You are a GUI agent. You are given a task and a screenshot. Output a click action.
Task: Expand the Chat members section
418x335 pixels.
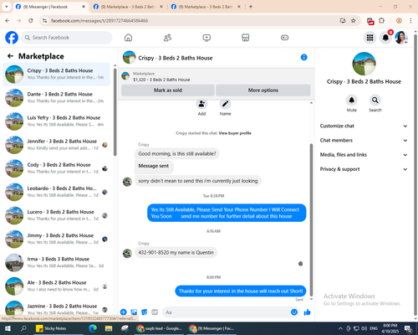click(364, 141)
